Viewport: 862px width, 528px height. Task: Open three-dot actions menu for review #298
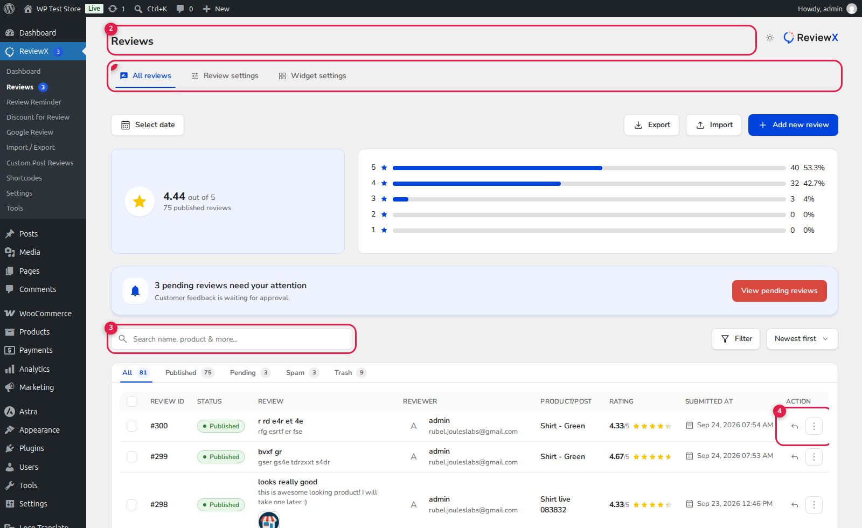click(x=814, y=505)
